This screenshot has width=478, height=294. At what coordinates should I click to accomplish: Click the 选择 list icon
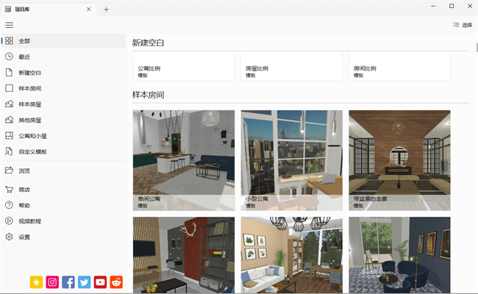tap(456, 25)
